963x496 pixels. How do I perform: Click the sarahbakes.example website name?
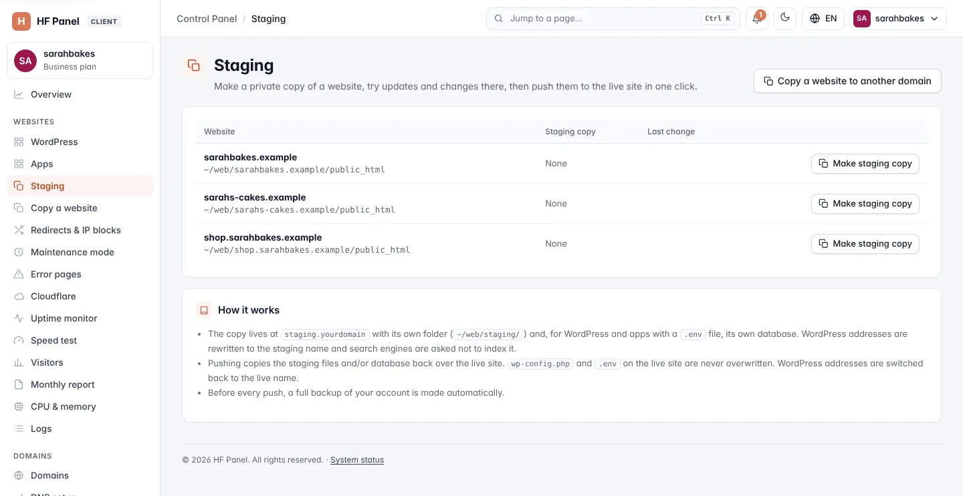[250, 157]
